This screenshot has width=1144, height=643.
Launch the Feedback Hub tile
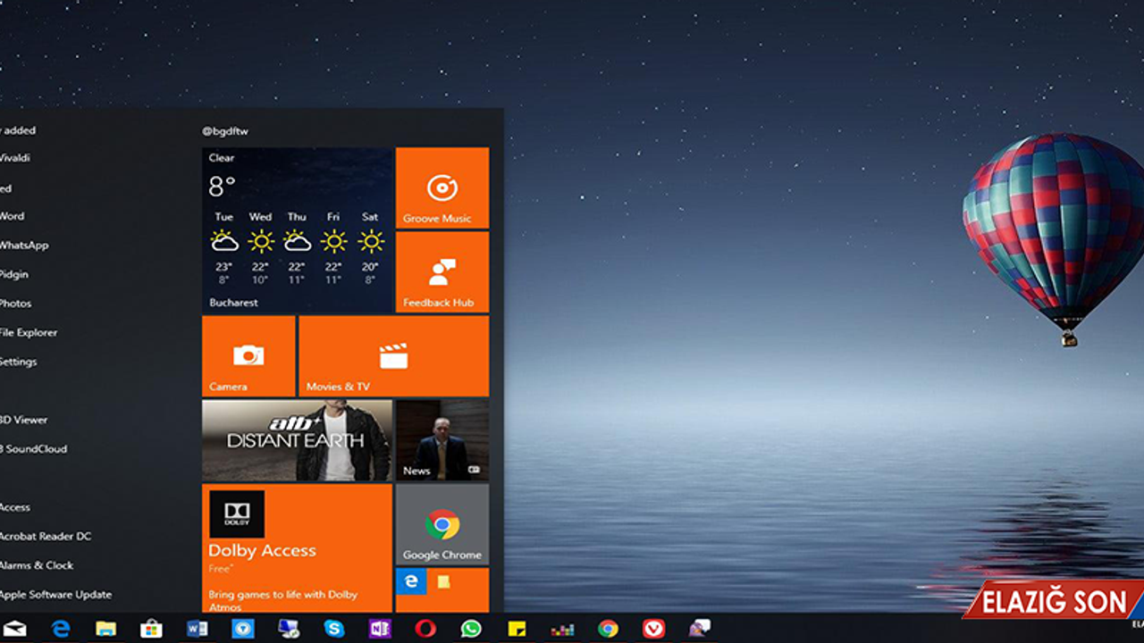coord(442,272)
